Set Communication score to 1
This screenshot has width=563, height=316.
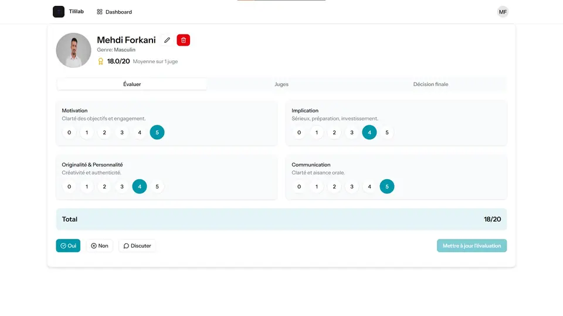pos(317,187)
